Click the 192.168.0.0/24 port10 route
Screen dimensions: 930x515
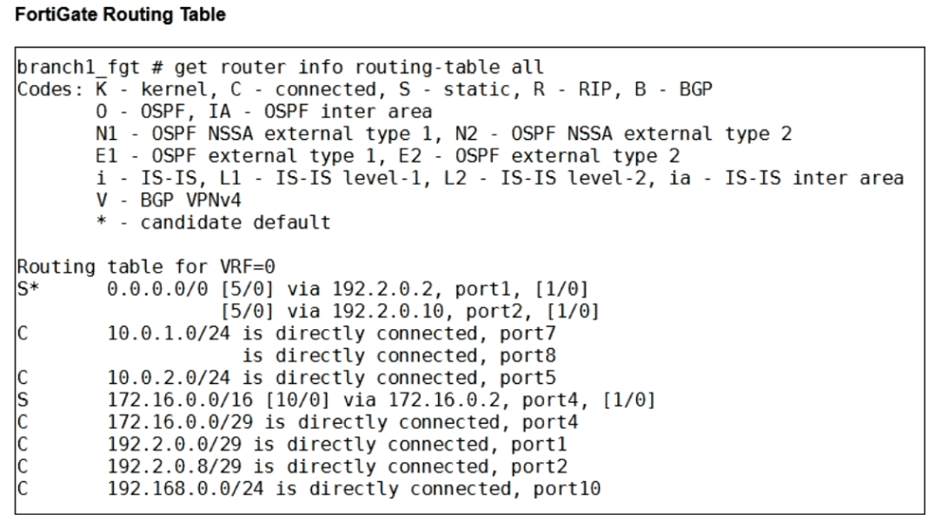pyautogui.click(x=354, y=489)
